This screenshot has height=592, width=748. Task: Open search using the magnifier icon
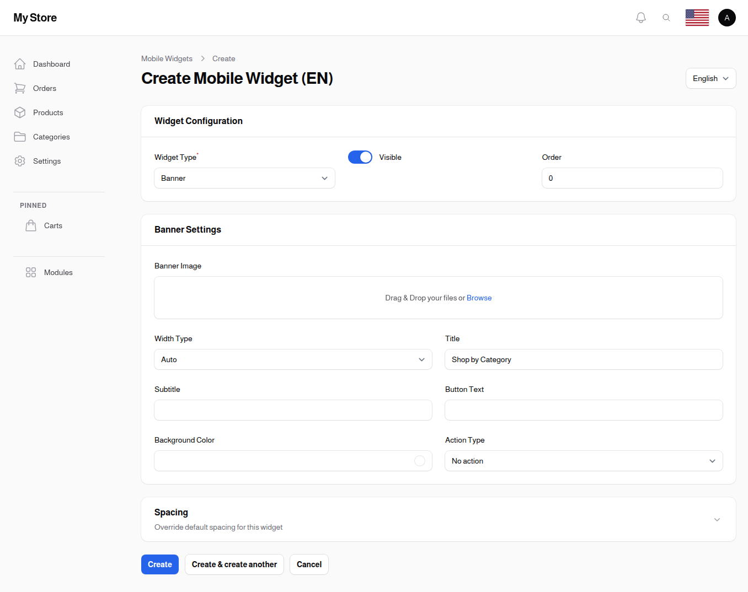coord(666,17)
